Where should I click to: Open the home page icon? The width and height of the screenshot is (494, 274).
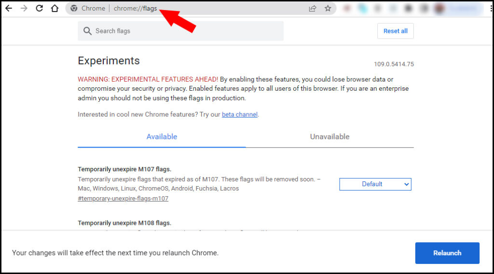click(55, 8)
